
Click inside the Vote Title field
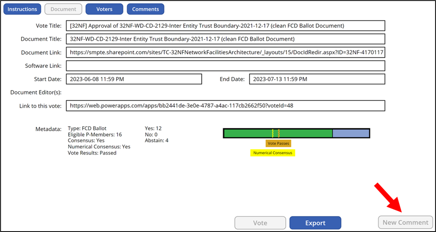(225, 26)
